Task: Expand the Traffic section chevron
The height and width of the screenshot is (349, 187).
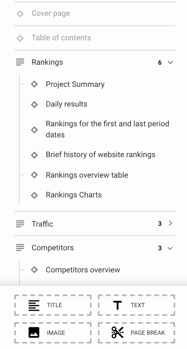Action: 170,223
